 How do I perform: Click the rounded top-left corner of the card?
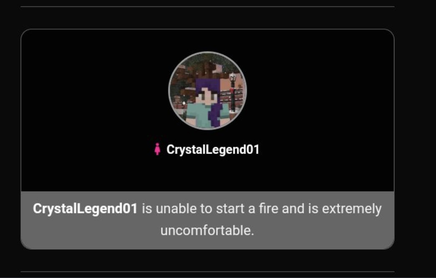point(25,34)
